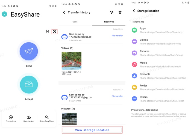Open Data backup

[x=29, y=119]
